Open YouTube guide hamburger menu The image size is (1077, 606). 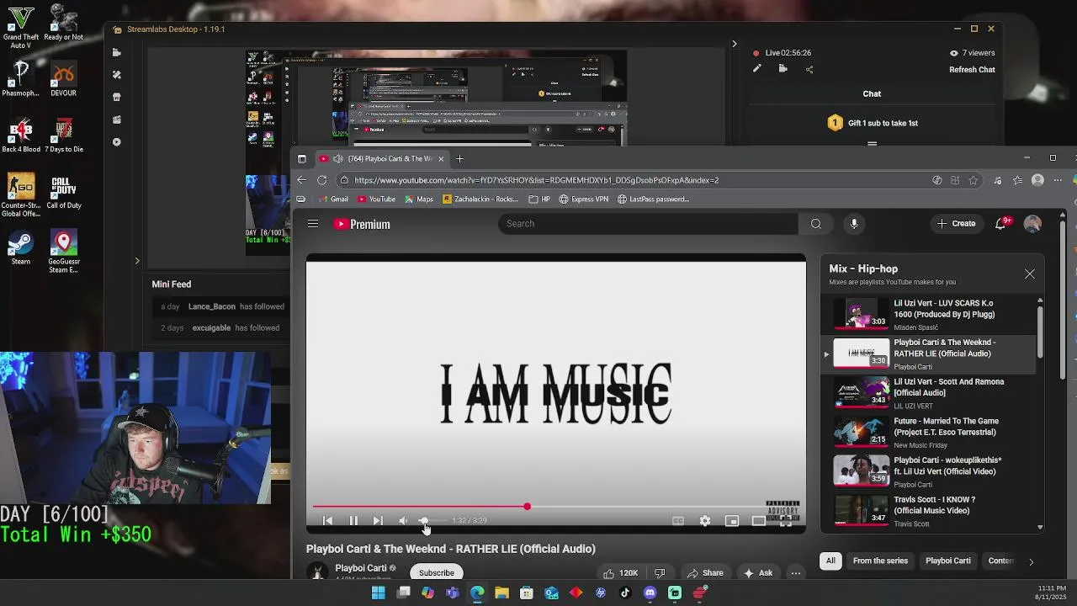[x=313, y=224]
